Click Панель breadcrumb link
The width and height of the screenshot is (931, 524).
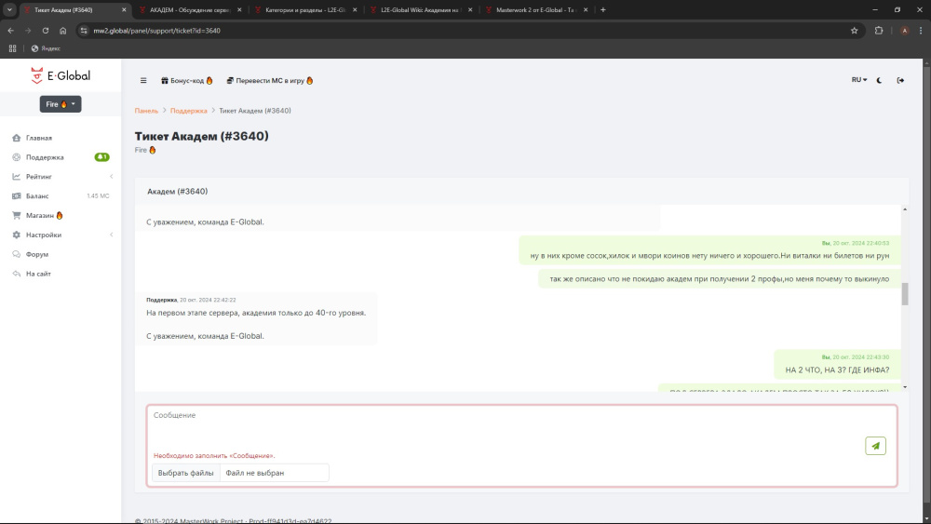pyautogui.click(x=146, y=111)
